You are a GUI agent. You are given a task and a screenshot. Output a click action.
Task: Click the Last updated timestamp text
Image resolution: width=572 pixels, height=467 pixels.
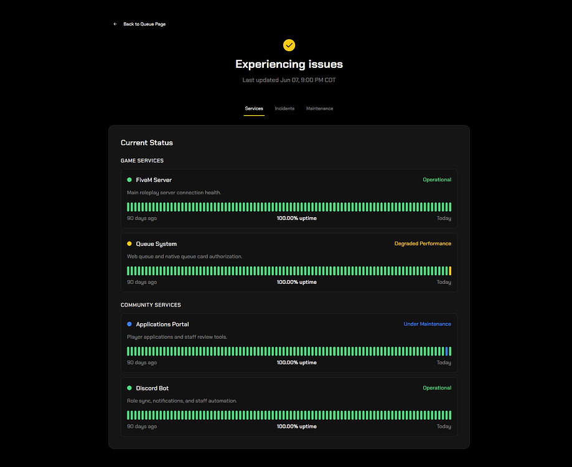[289, 80]
